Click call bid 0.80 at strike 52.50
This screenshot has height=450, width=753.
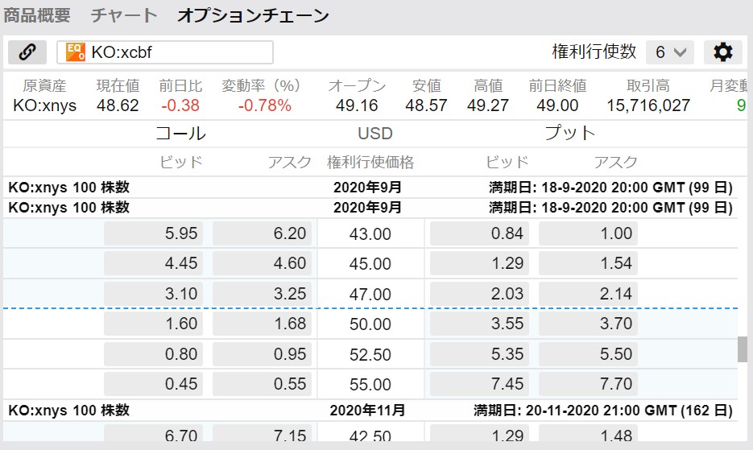[153, 354]
